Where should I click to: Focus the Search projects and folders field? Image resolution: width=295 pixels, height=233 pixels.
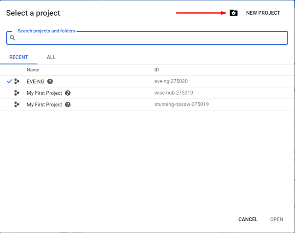point(147,38)
